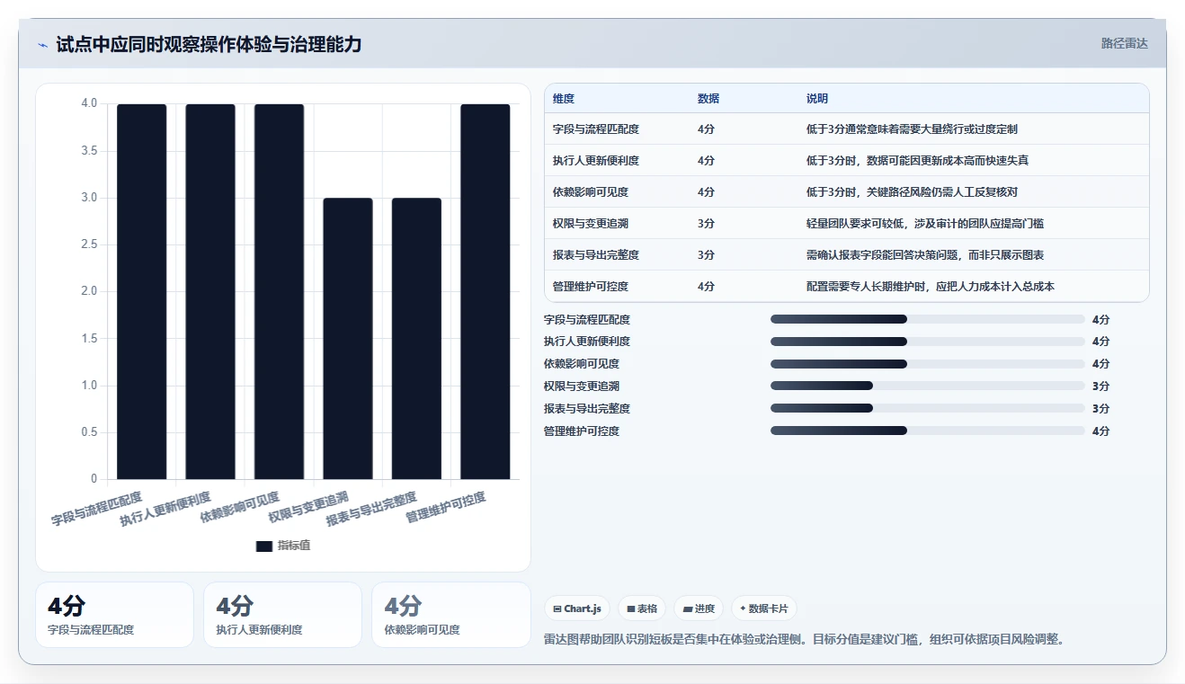Click 3分 in the 权限与变更追溯 table row
Viewport: 1185px width, 684px height.
click(707, 224)
